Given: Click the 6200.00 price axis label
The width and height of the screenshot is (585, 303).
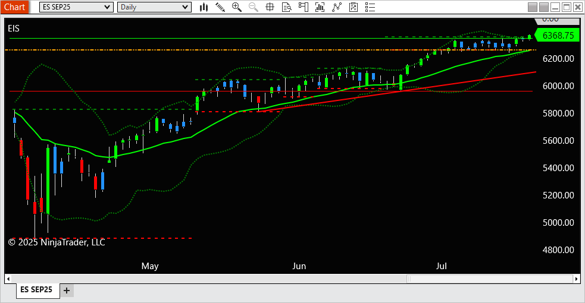Looking at the screenshot, I should point(558,58).
